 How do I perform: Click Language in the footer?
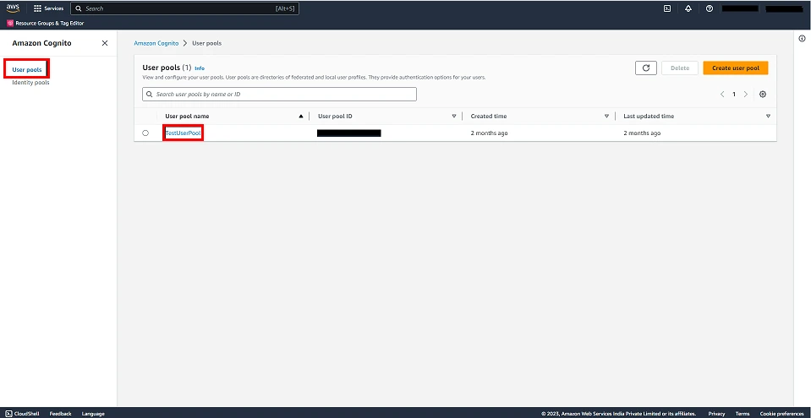tap(93, 413)
